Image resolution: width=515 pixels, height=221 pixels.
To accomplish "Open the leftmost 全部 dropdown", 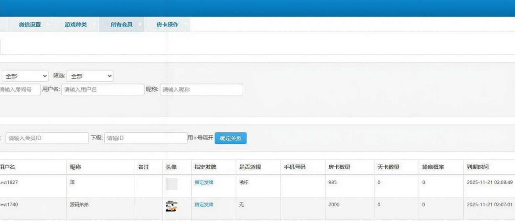I will [25, 76].
